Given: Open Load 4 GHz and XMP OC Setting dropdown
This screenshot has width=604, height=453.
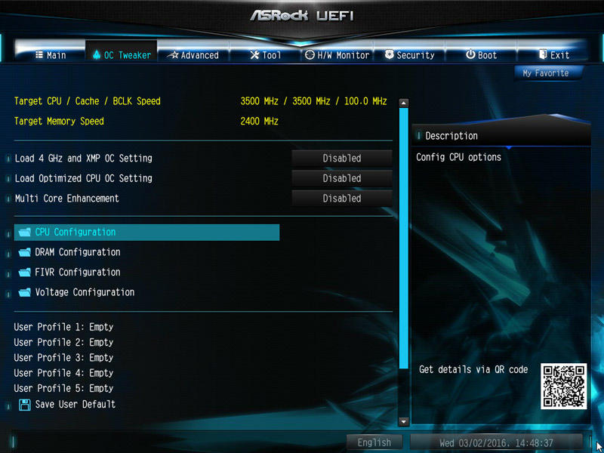Looking at the screenshot, I should 342,159.
